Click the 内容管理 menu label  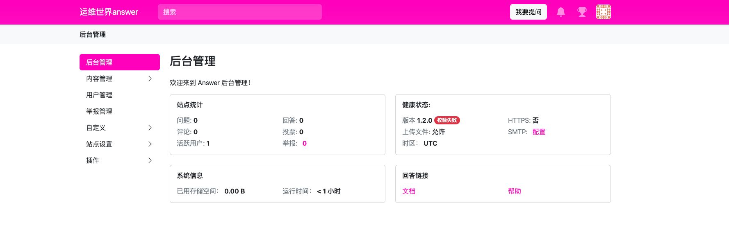[99, 79]
